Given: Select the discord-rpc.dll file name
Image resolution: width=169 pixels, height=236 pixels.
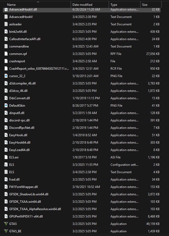Looking at the screenshot, I should tap(20, 120).
